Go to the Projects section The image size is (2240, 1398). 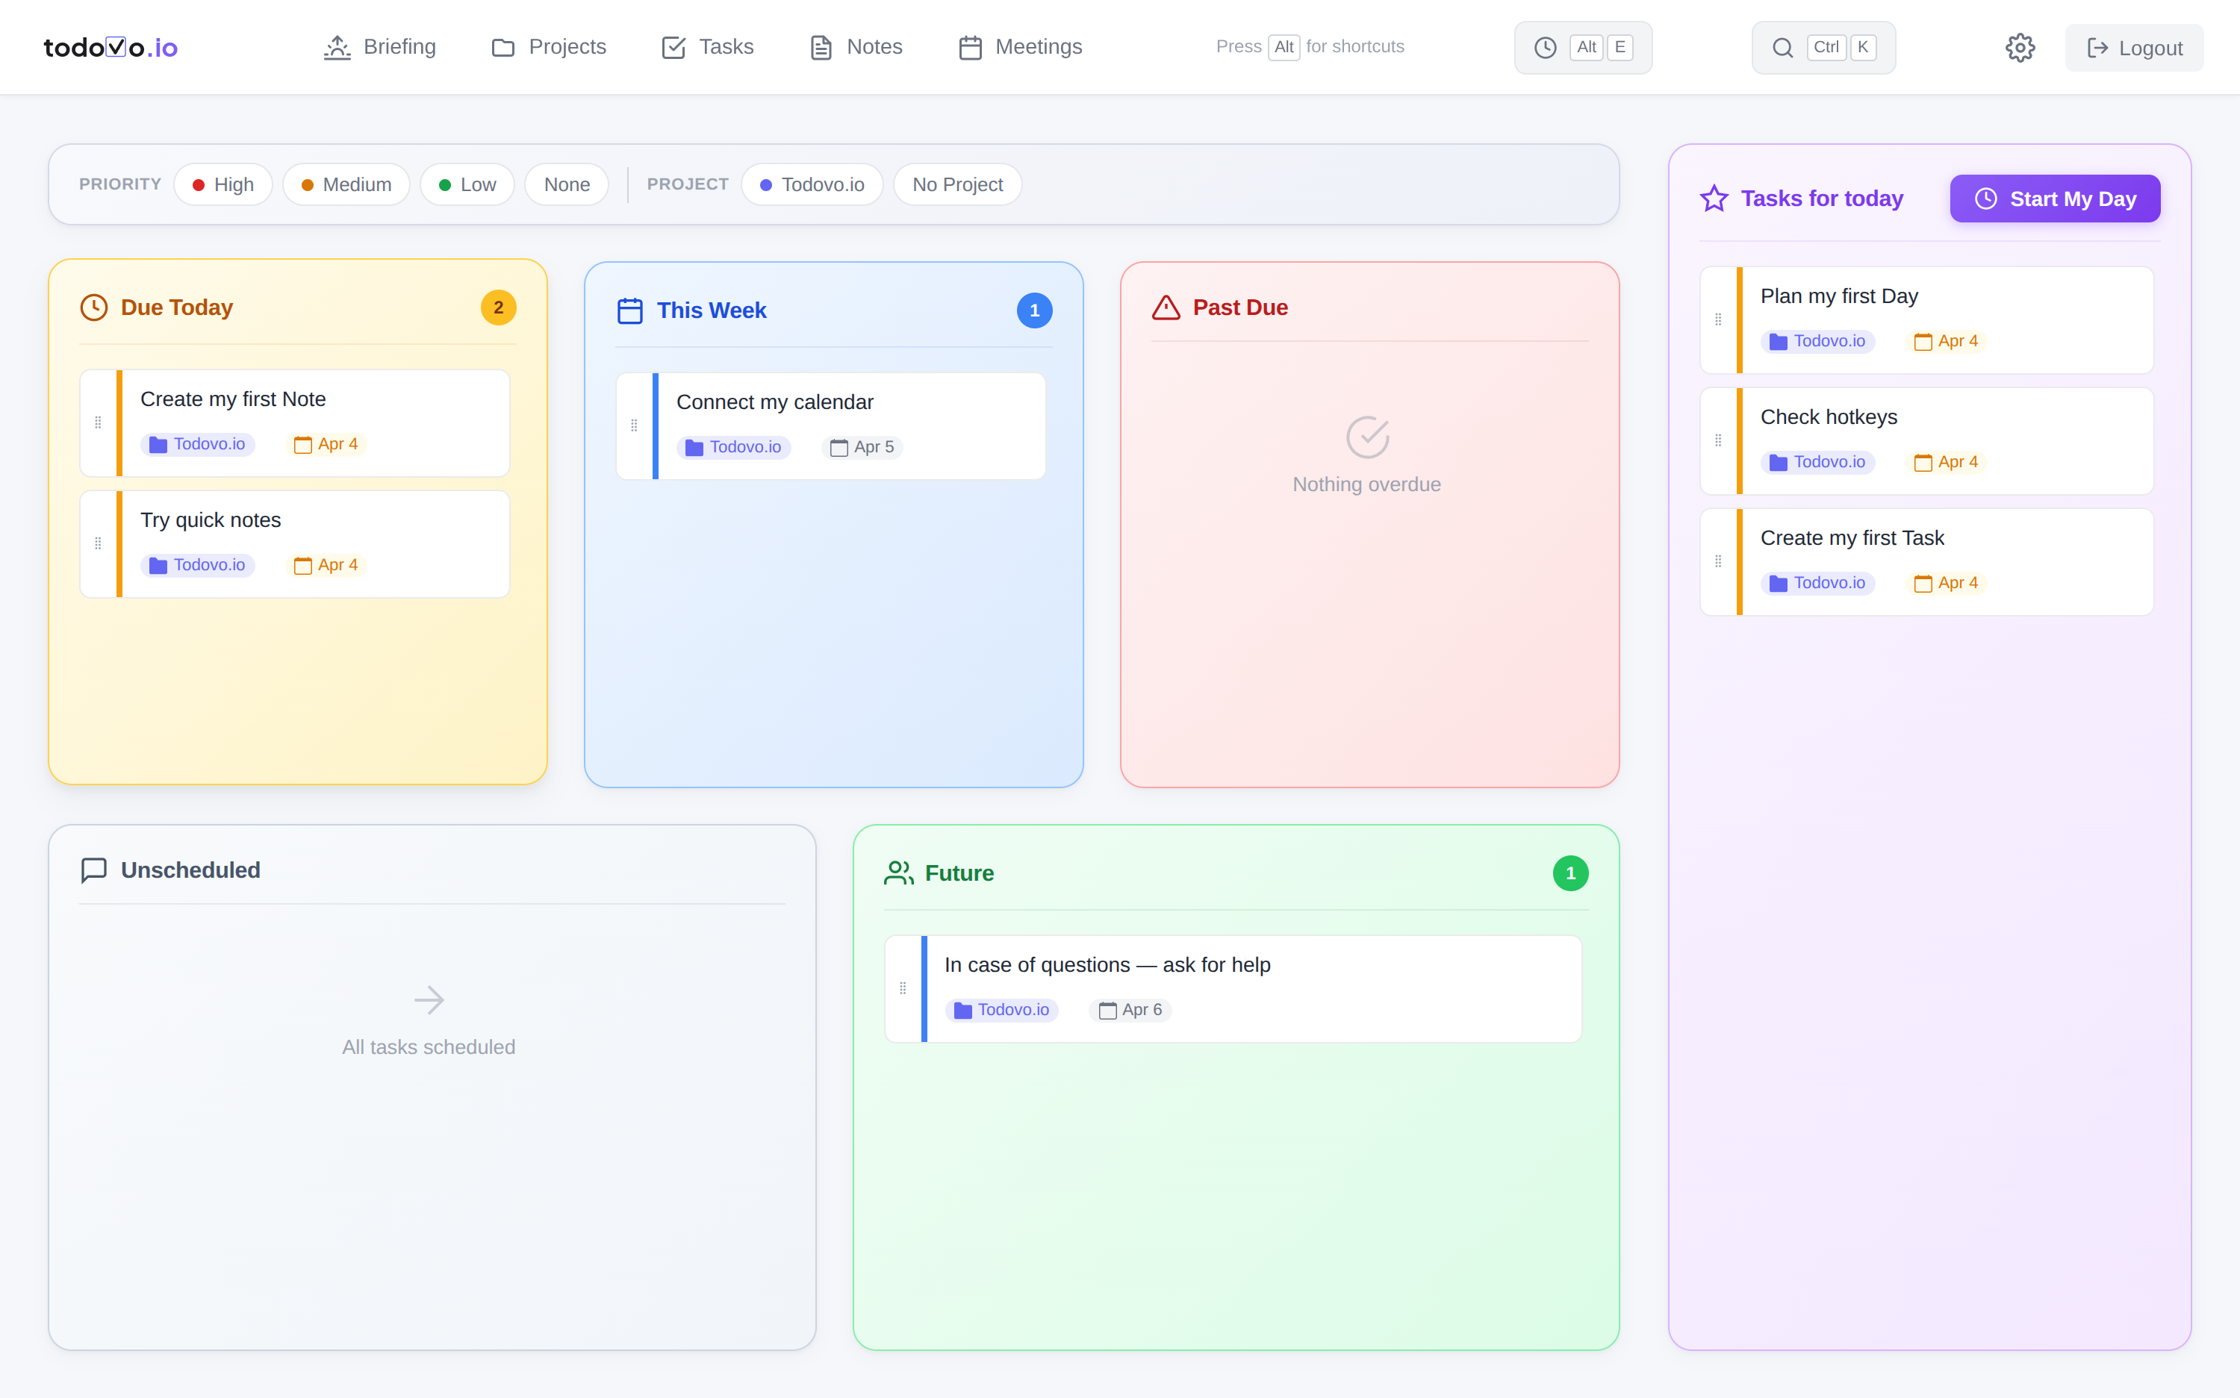[549, 47]
